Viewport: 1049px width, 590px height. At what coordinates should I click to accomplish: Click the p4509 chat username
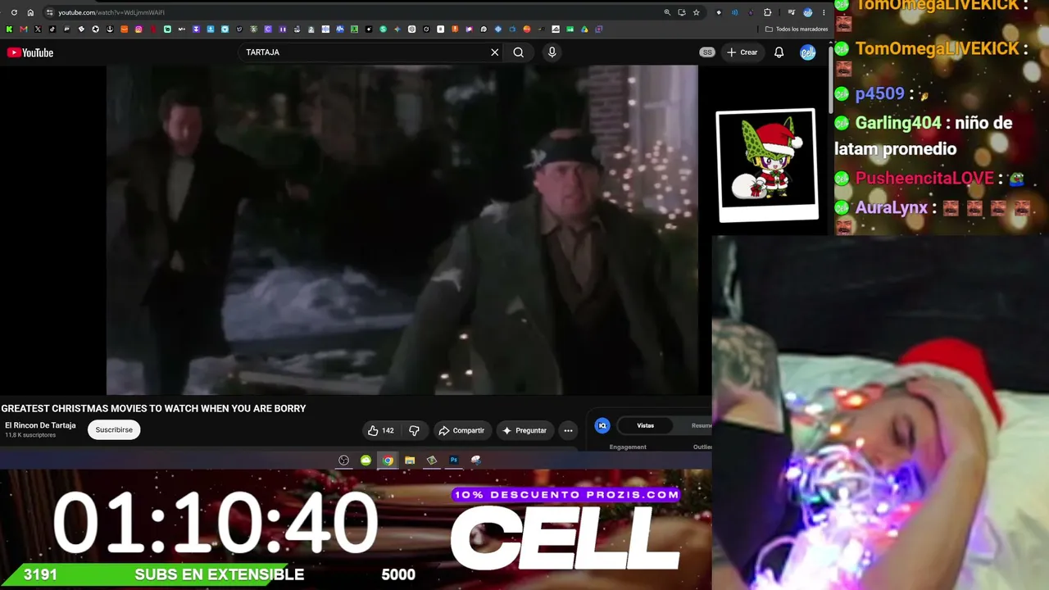[x=879, y=93]
